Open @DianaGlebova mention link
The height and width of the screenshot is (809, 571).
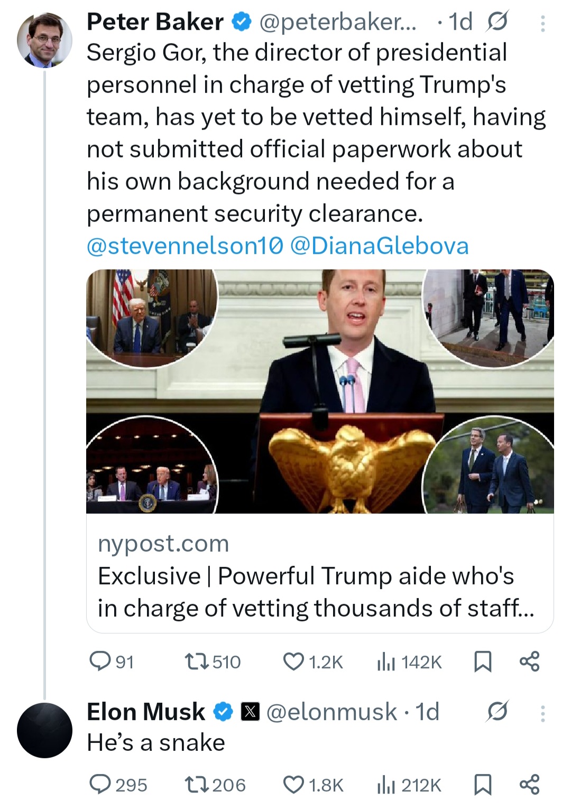click(x=380, y=246)
